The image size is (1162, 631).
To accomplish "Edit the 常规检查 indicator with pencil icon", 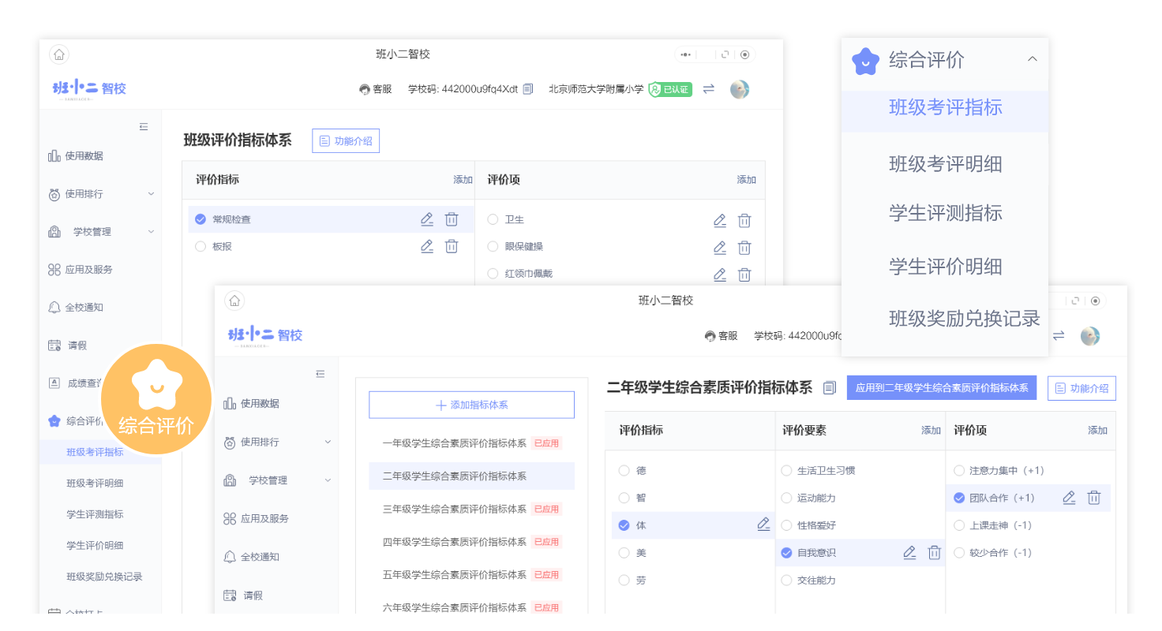I will [x=427, y=219].
